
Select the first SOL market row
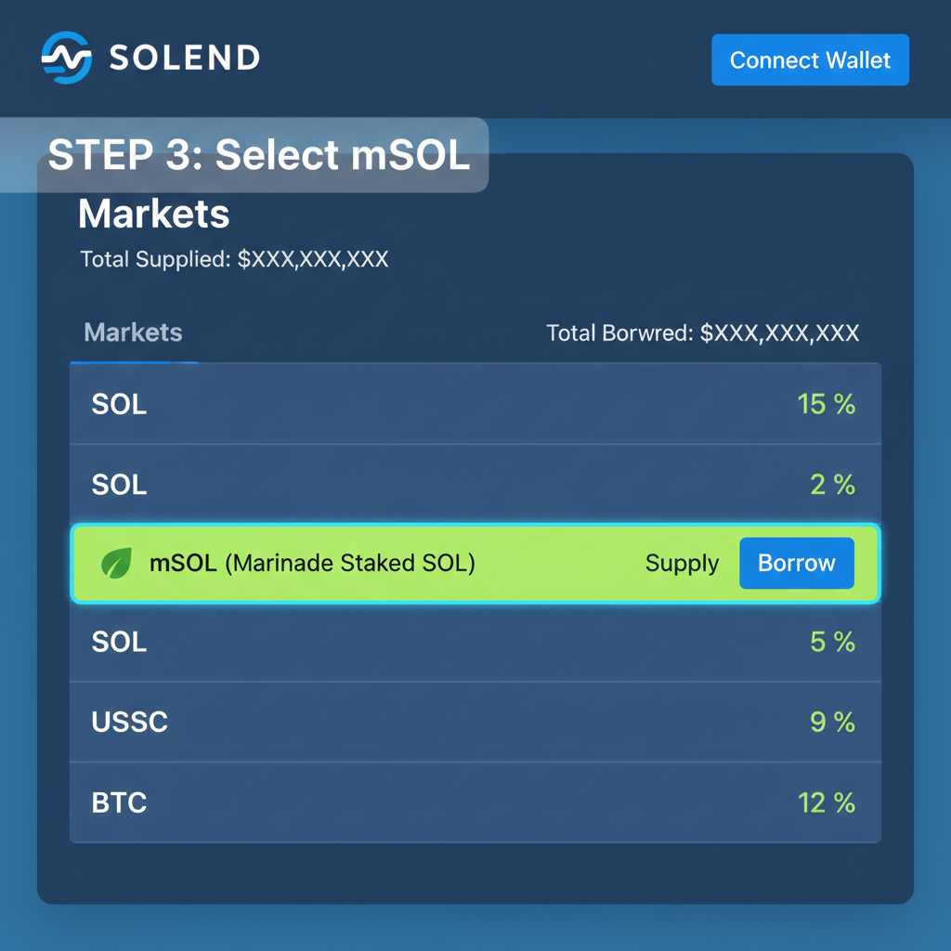tap(279, 404)
